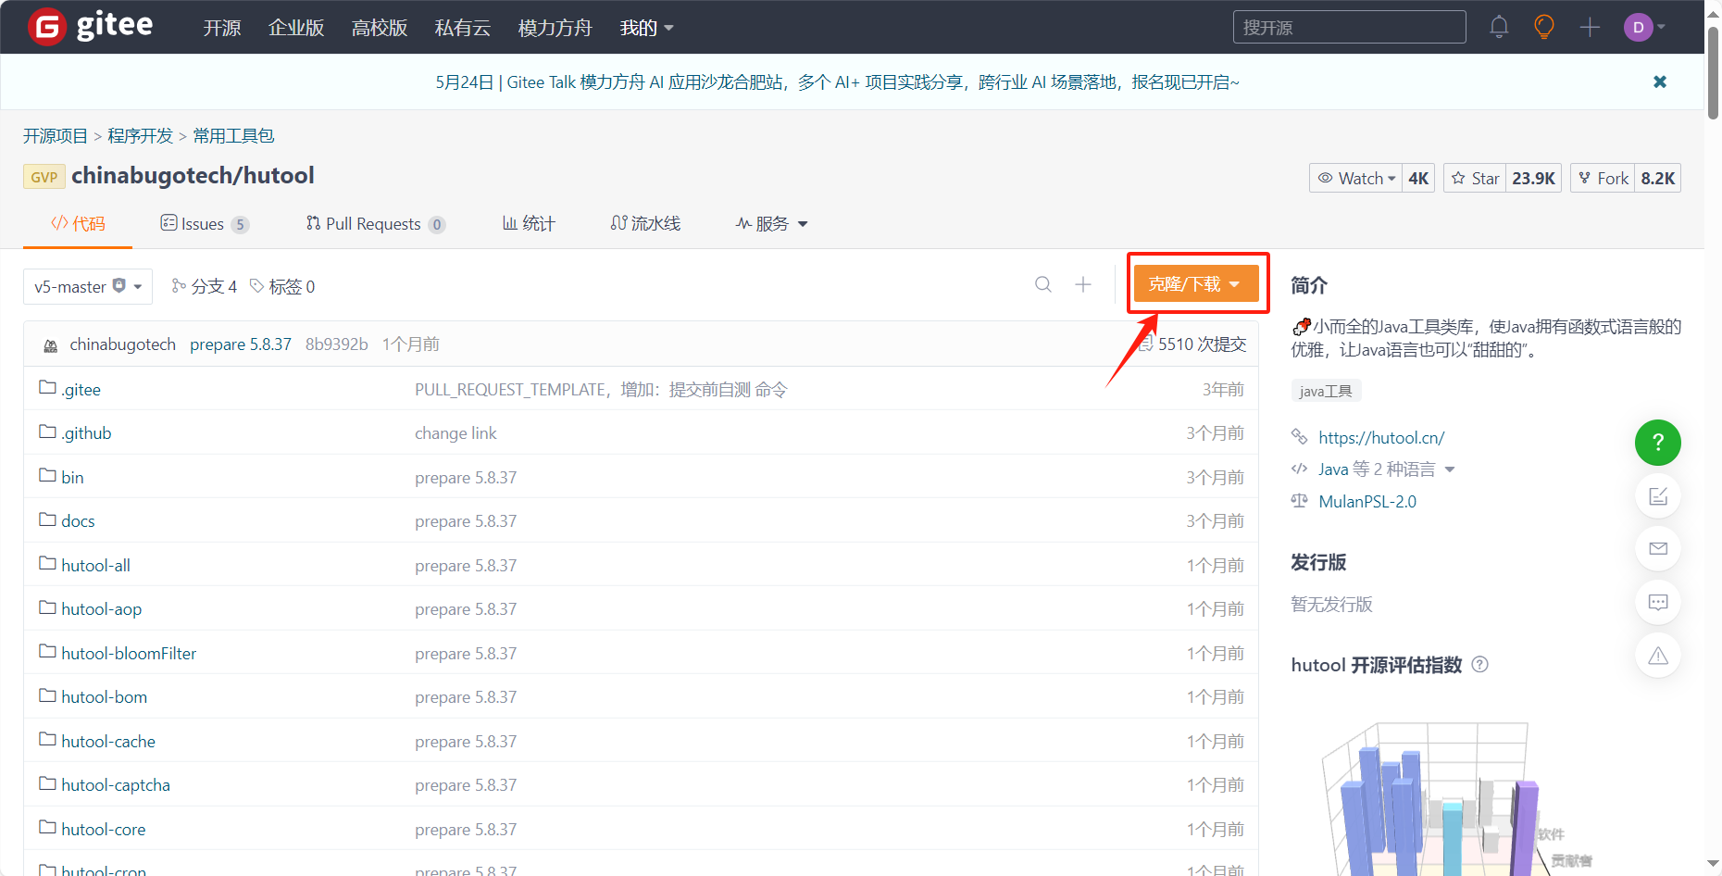Open the 开源 navigation item

click(222, 28)
